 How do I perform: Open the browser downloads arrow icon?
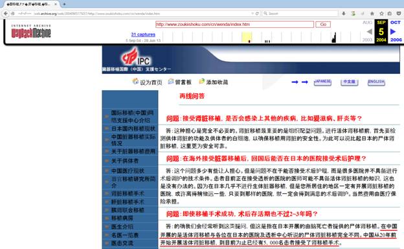coord(343,14)
